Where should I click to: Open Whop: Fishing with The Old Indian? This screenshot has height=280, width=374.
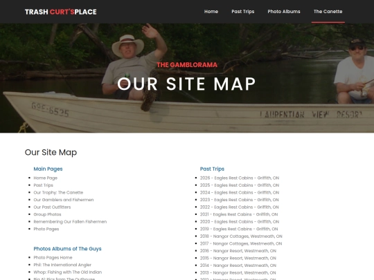point(67,272)
